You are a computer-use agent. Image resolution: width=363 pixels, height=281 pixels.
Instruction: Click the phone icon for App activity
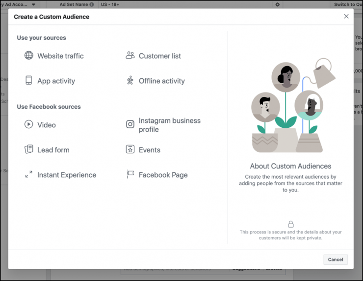point(29,80)
